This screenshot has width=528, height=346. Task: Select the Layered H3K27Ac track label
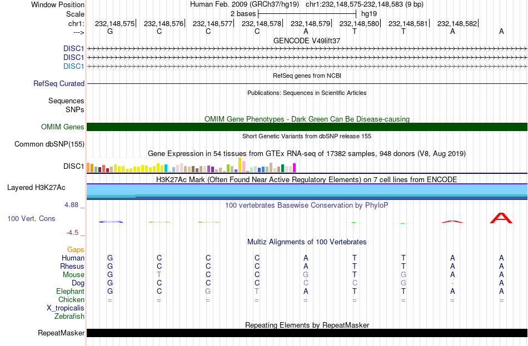coord(36,188)
